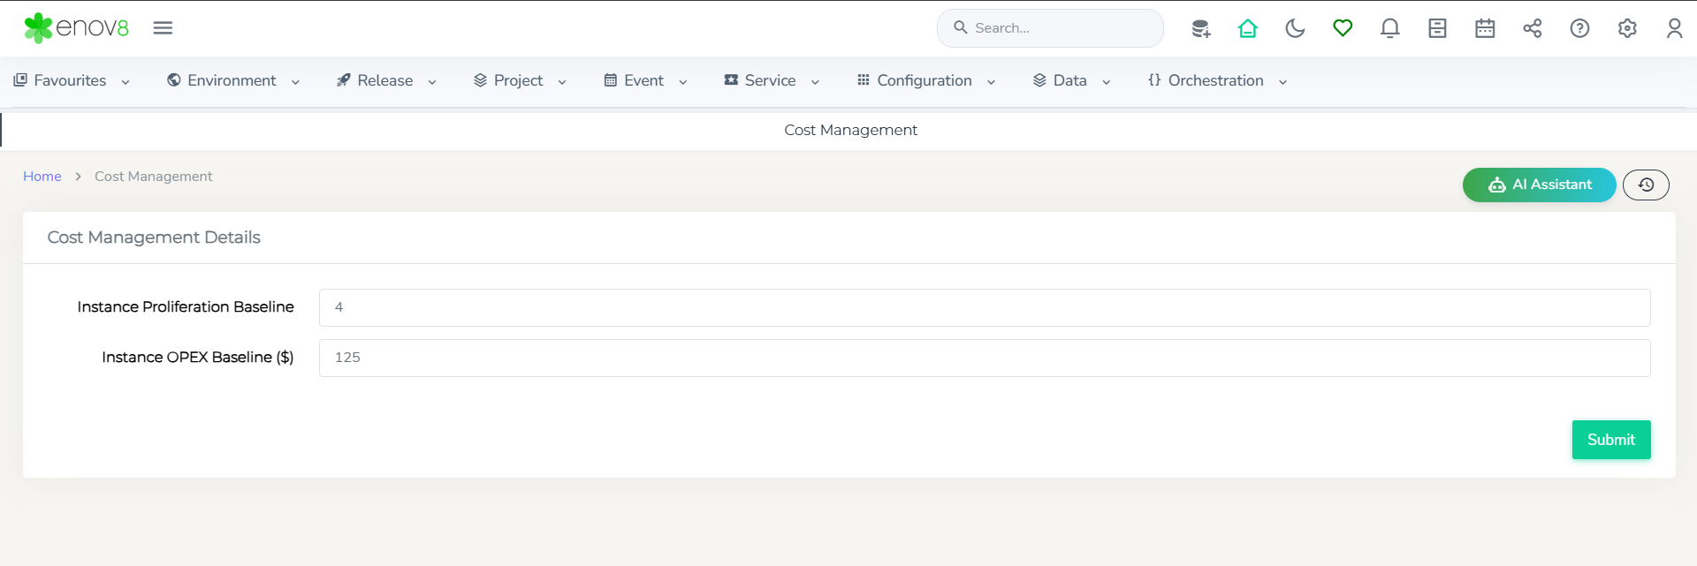
Task: Go to home via green house icon
Action: coord(1247,28)
